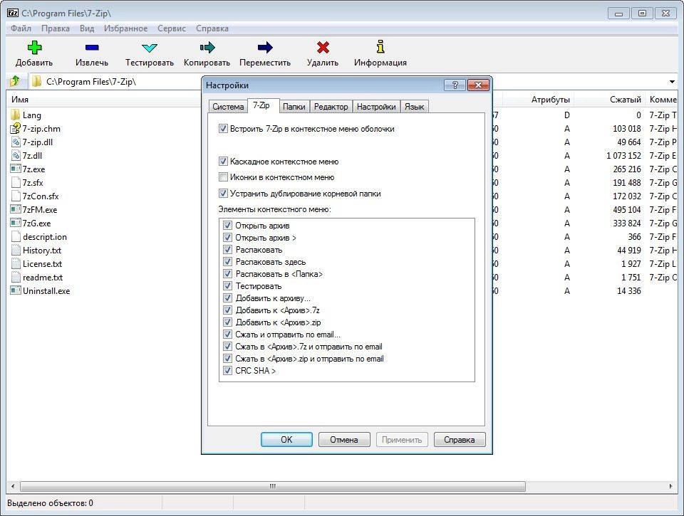The image size is (684, 516).
Task: Open the Вид menu
Action: click(87, 28)
